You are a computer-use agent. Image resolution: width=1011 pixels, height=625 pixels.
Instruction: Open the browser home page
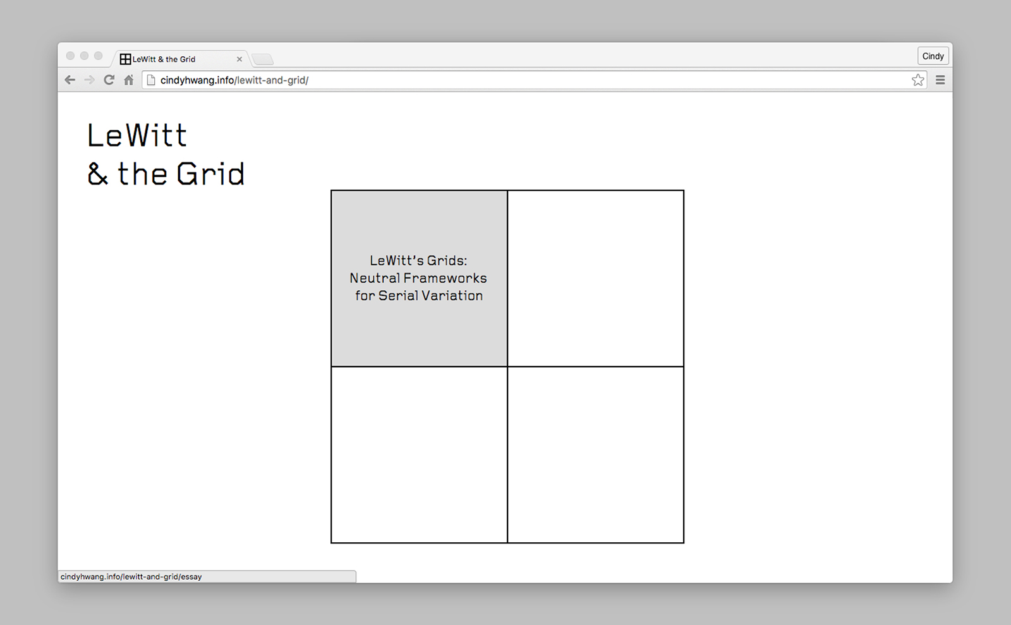click(128, 80)
